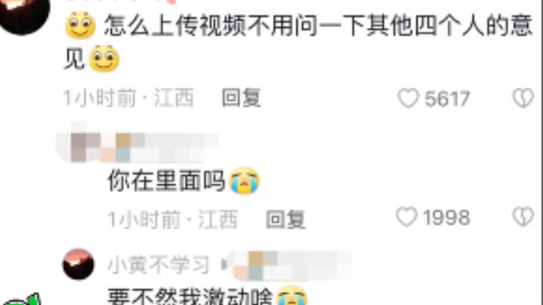Image resolution: width=543 pixels, height=305 pixels.
Task: Select the 5617 like count
Action: click(447, 99)
